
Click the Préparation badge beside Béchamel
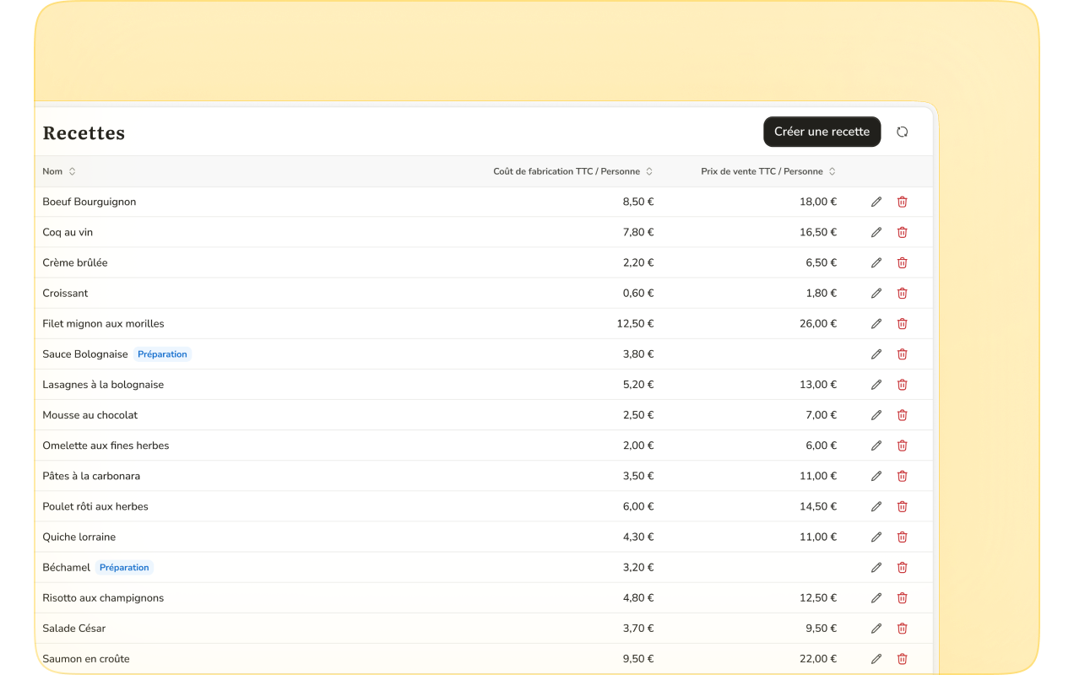[x=124, y=568]
